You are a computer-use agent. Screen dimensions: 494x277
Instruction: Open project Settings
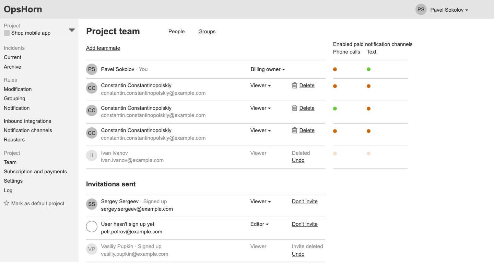pyautogui.click(x=13, y=181)
